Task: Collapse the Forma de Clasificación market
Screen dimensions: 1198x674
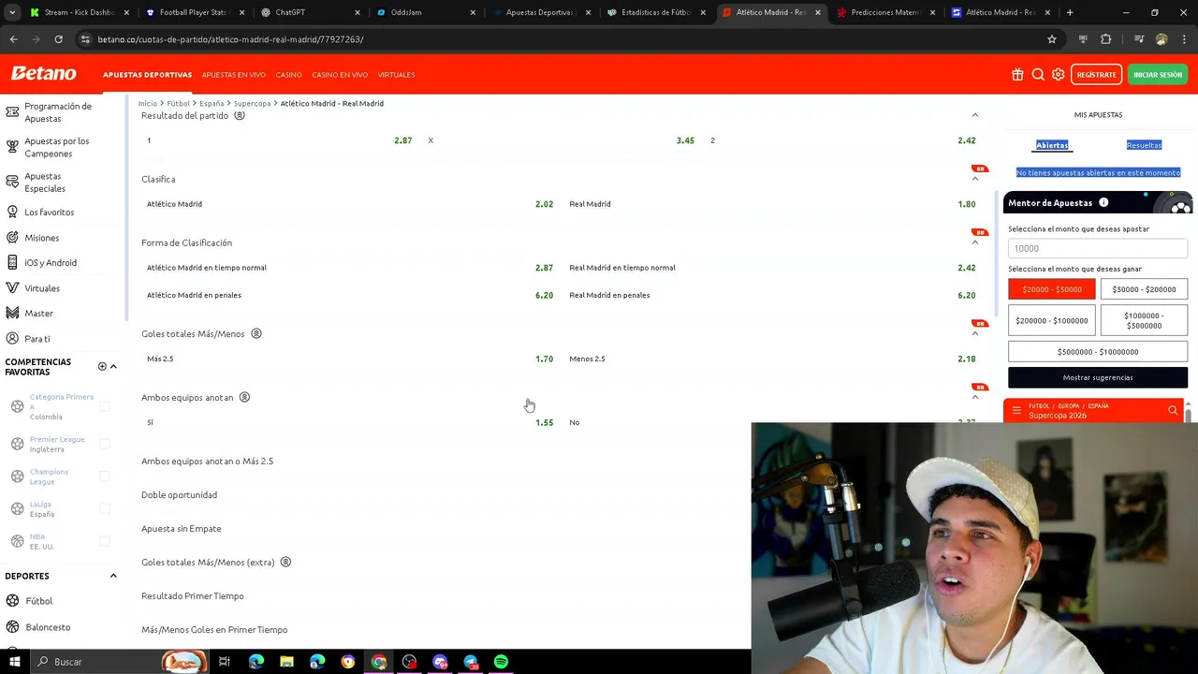Action: [x=974, y=242]
